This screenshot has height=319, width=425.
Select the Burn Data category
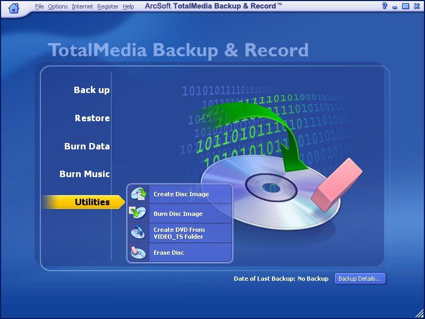click(87, 146)
